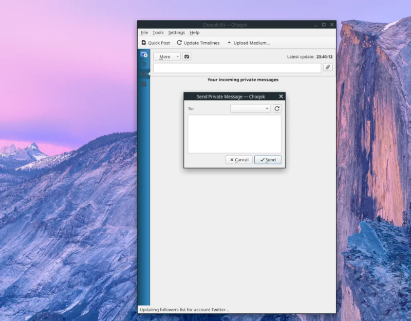Click the 'Updating followers list' status text
This screenshot has width=411, height=321.
(x=184, y=310)
